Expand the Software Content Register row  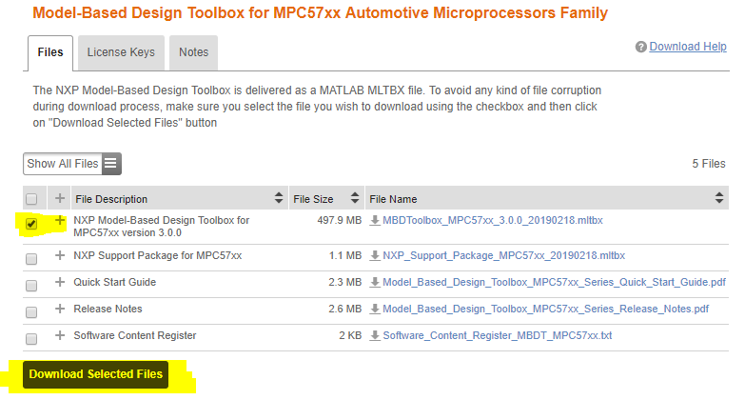coord(61,336)
